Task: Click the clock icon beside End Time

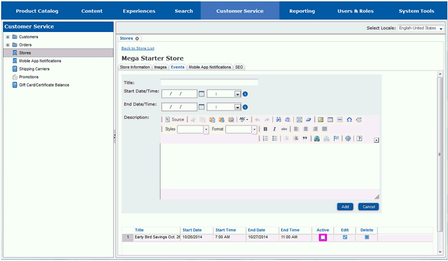Action: pyautogui.click(x=245, y=107)
